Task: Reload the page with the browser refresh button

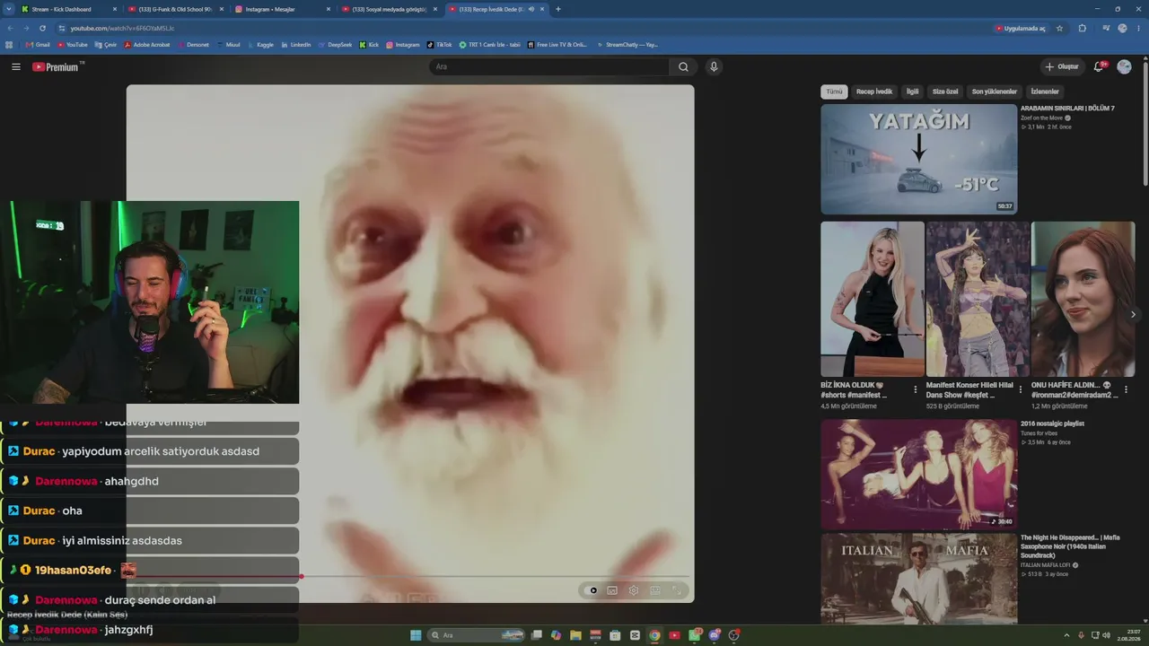Action: [42, 28]
